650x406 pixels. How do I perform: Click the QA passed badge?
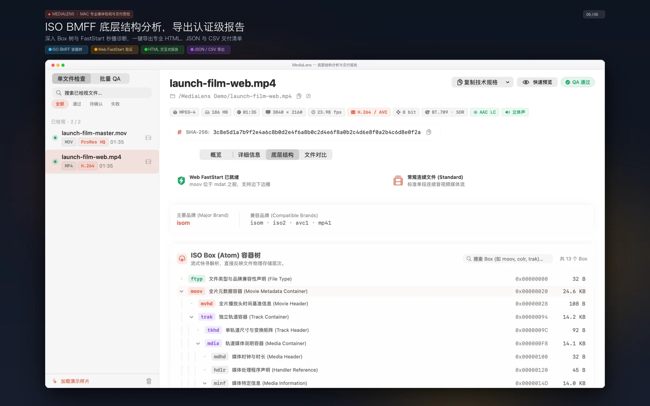click(x=577, y=82)
